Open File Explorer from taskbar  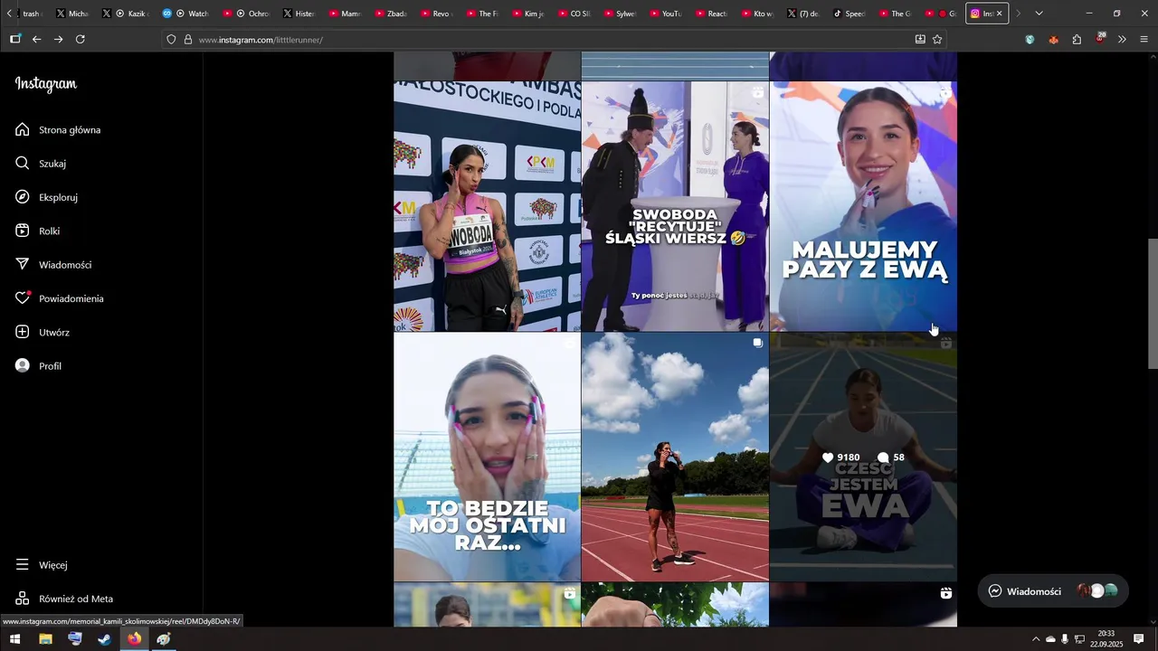[45, 639]
